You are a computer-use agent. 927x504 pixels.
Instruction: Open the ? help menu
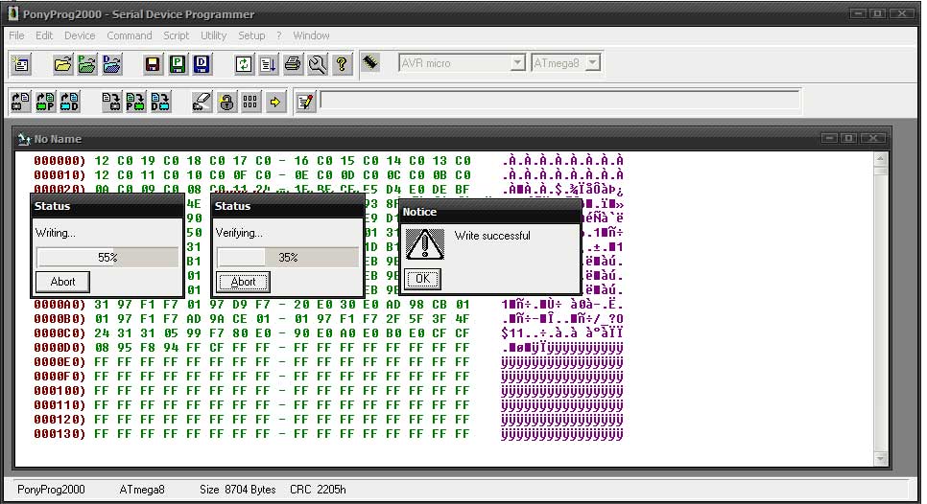(279, 35)
